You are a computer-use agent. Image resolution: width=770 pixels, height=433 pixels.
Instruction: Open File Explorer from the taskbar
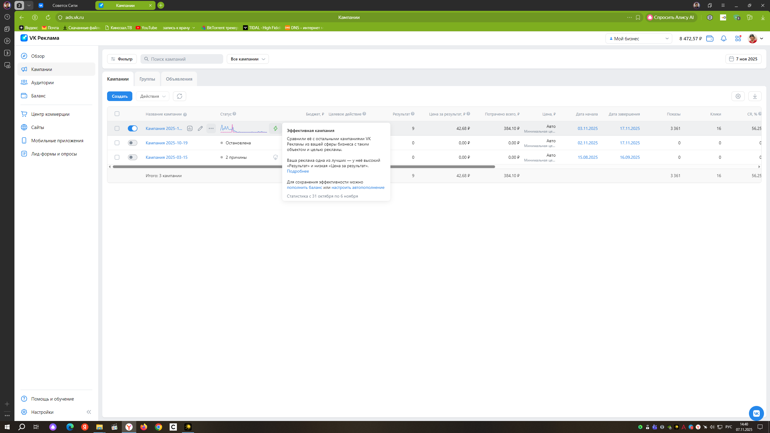[99, 427]
